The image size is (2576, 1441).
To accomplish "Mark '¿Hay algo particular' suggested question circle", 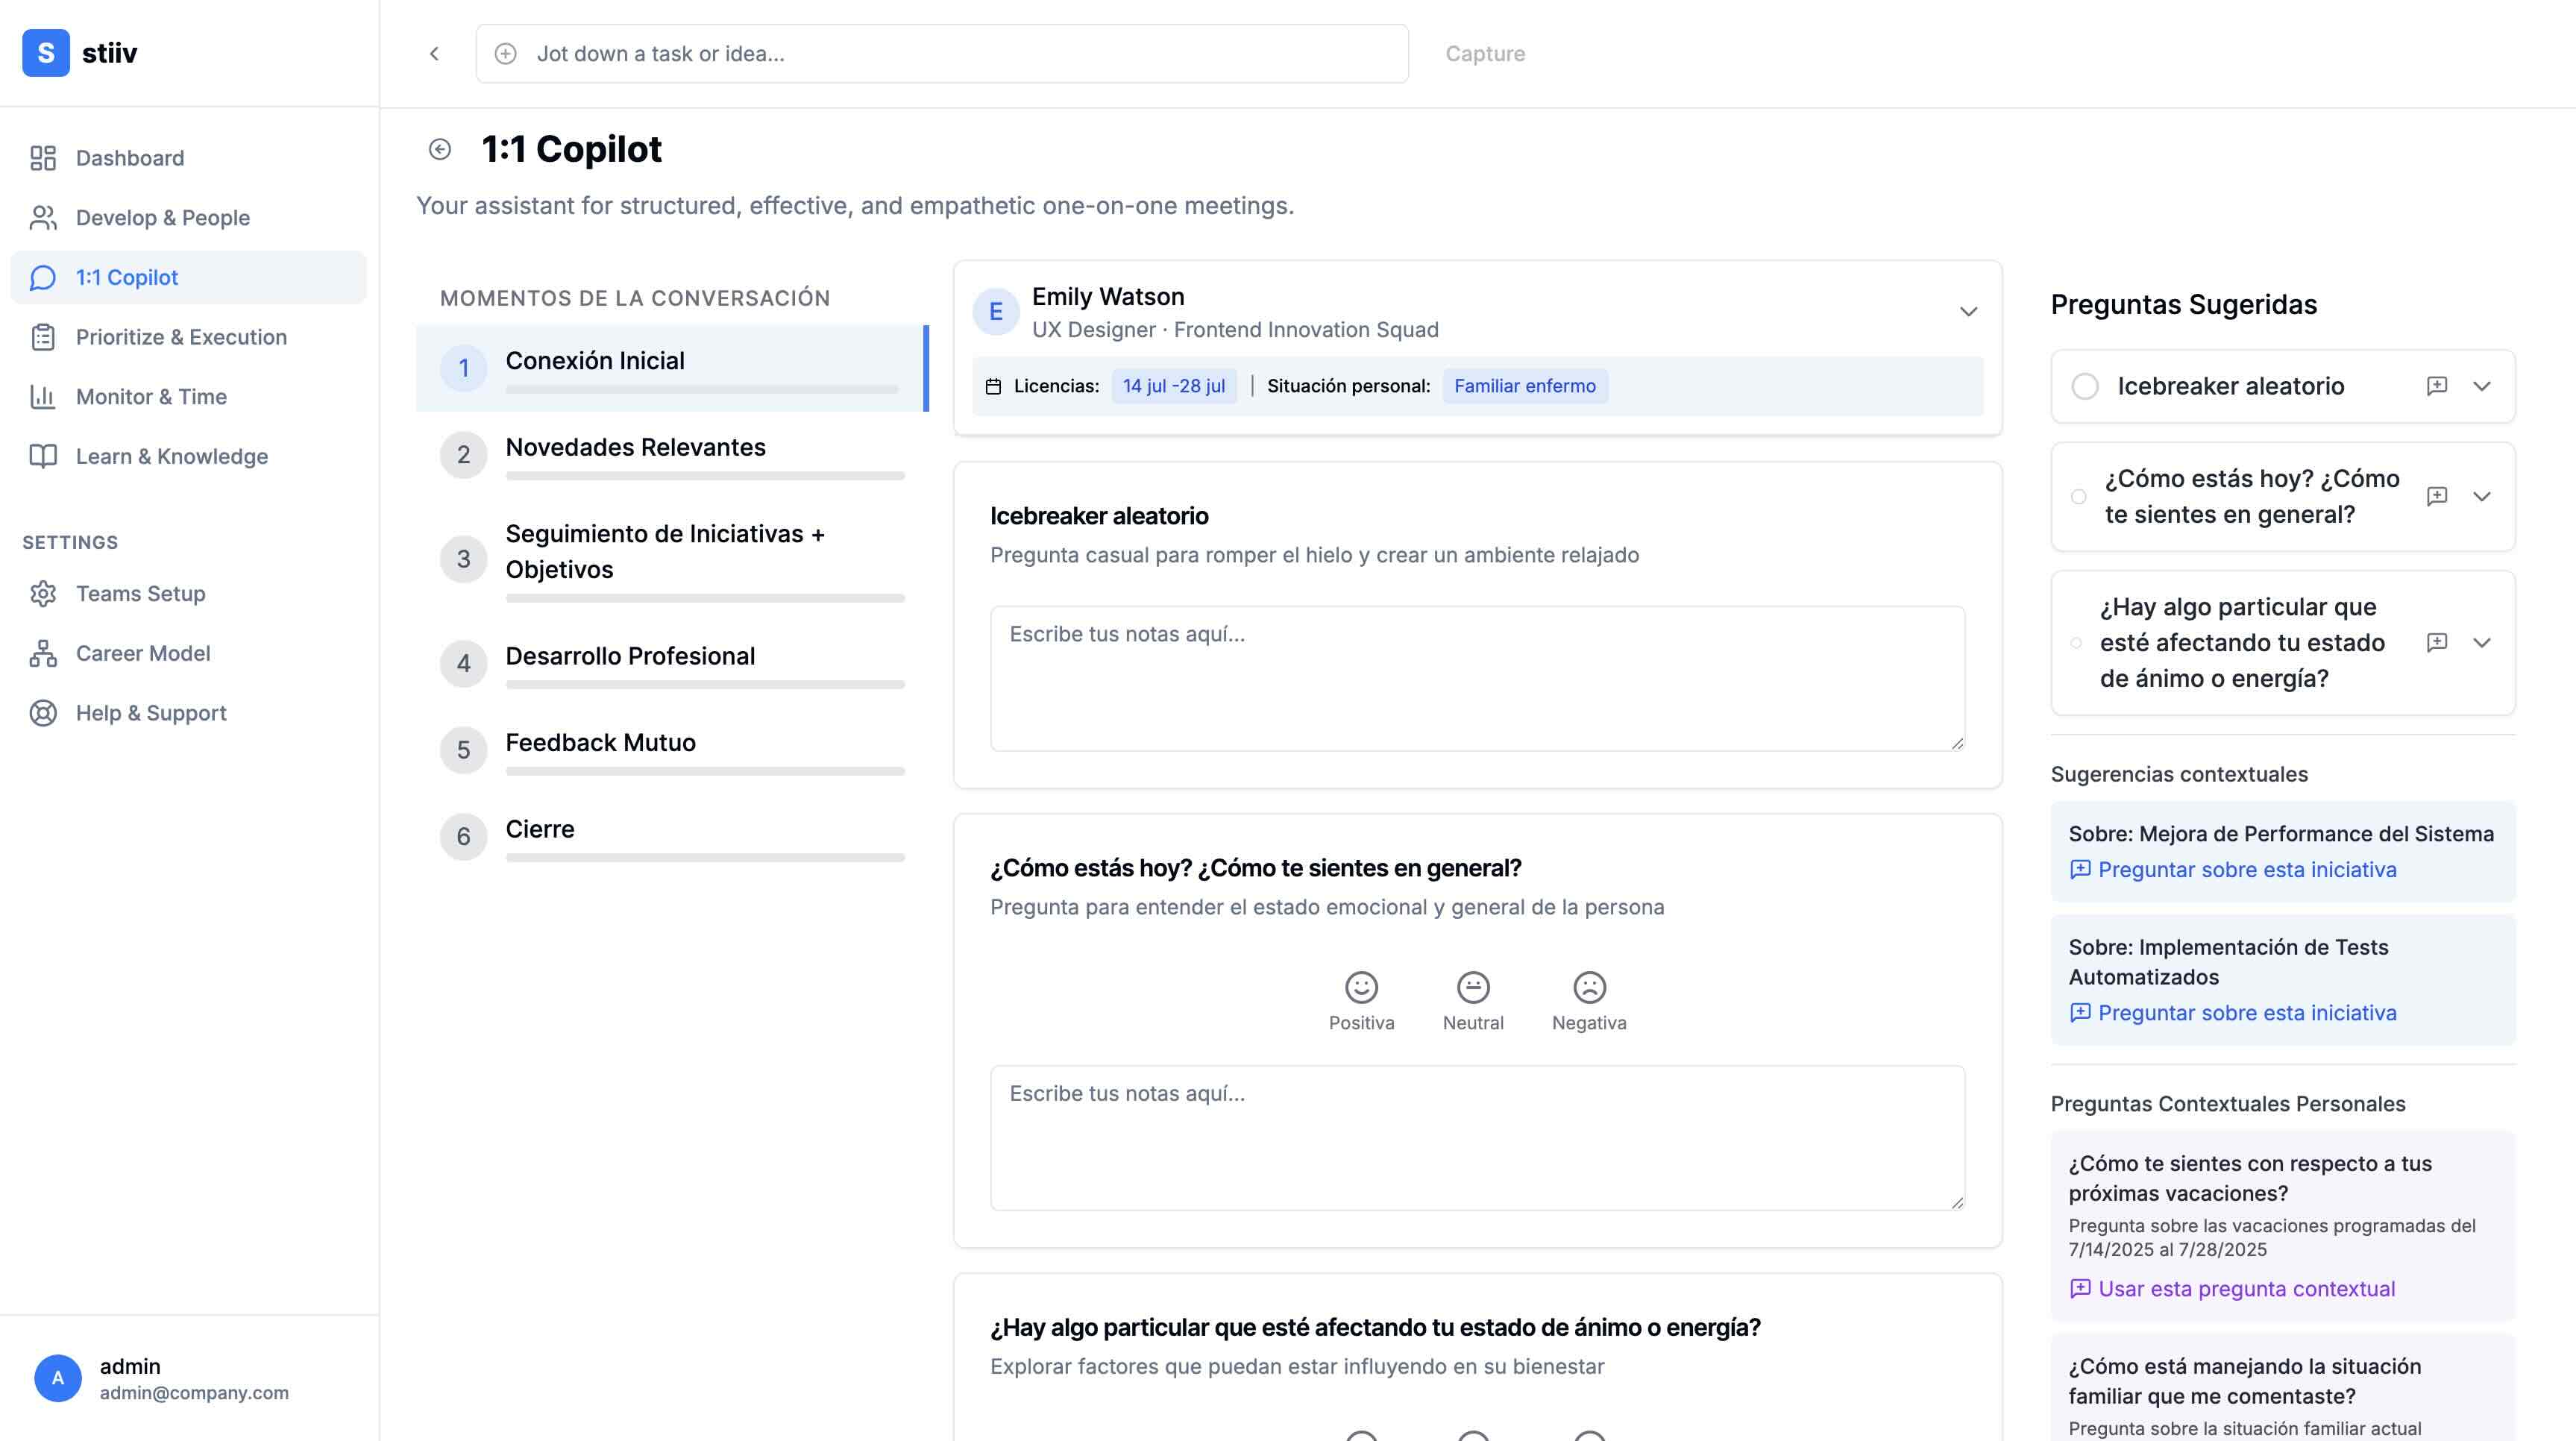I will (x=2076, y=643).
